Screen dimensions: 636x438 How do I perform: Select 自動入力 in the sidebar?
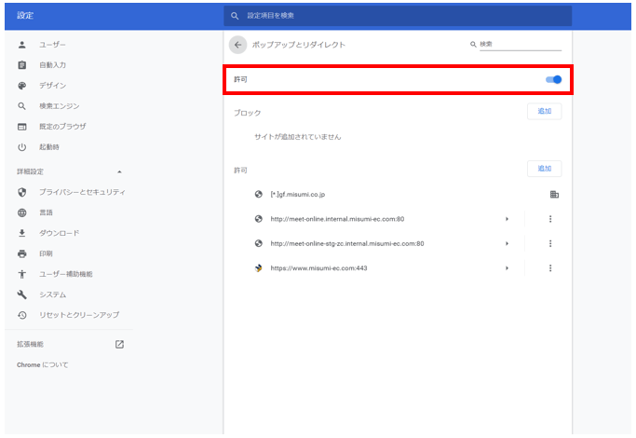[x=52, y=65]
